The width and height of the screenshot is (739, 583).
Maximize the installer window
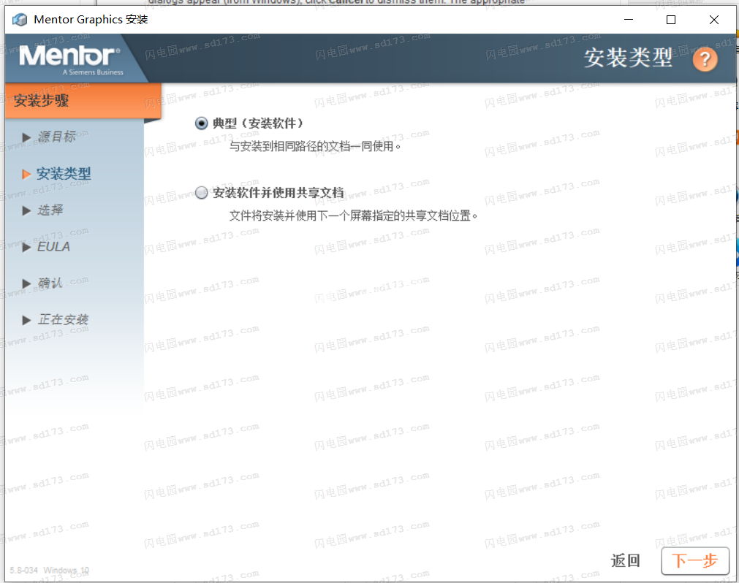tap(671, 20)
